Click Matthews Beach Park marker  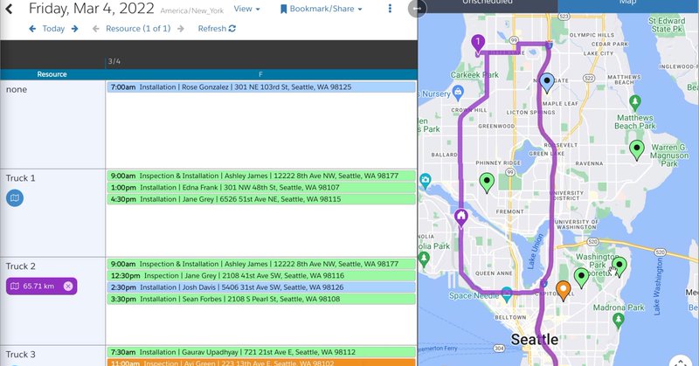click(635, 102)
